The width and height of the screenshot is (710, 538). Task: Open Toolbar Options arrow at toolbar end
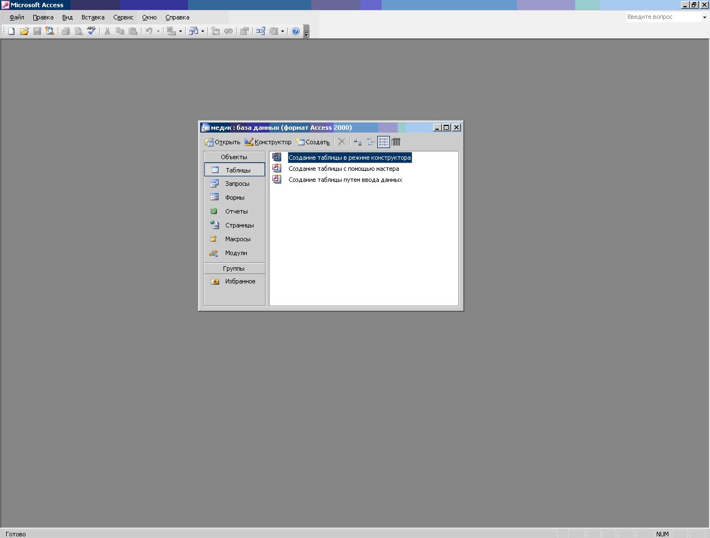(x=307, y=32)
